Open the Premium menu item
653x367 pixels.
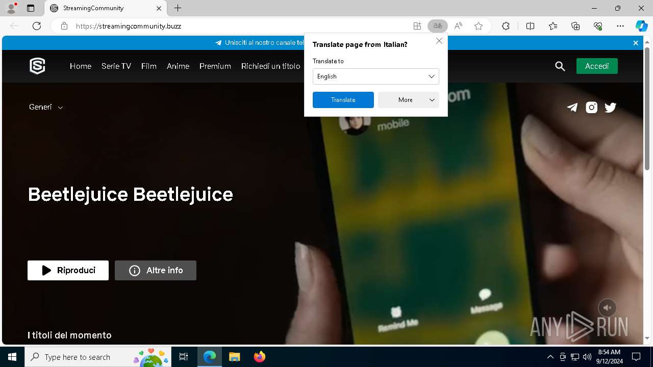(x=215, y=66)
